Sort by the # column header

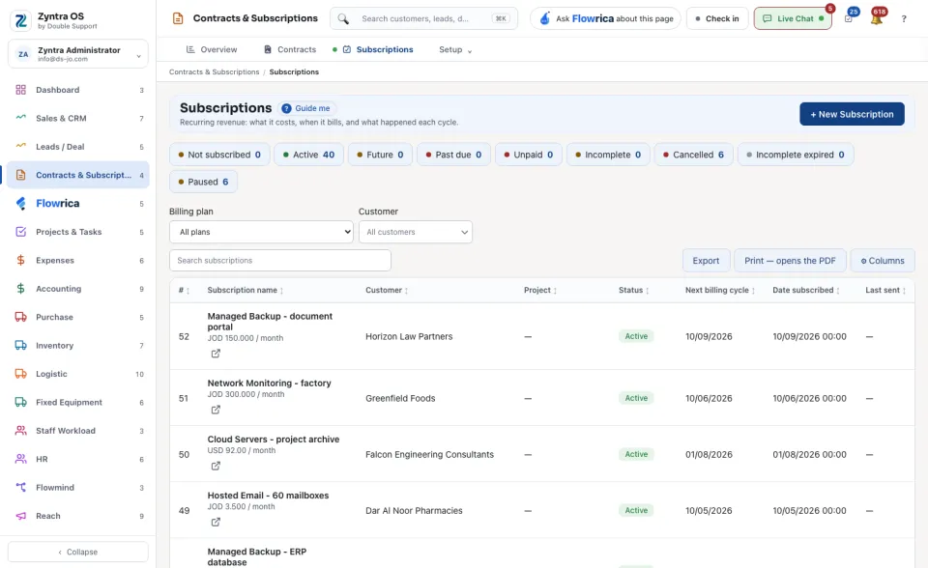click(184, 290)
